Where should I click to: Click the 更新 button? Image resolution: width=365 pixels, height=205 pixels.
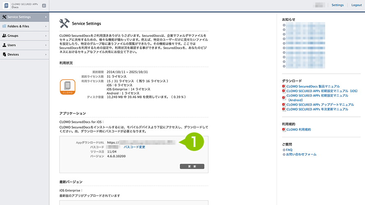192,166
